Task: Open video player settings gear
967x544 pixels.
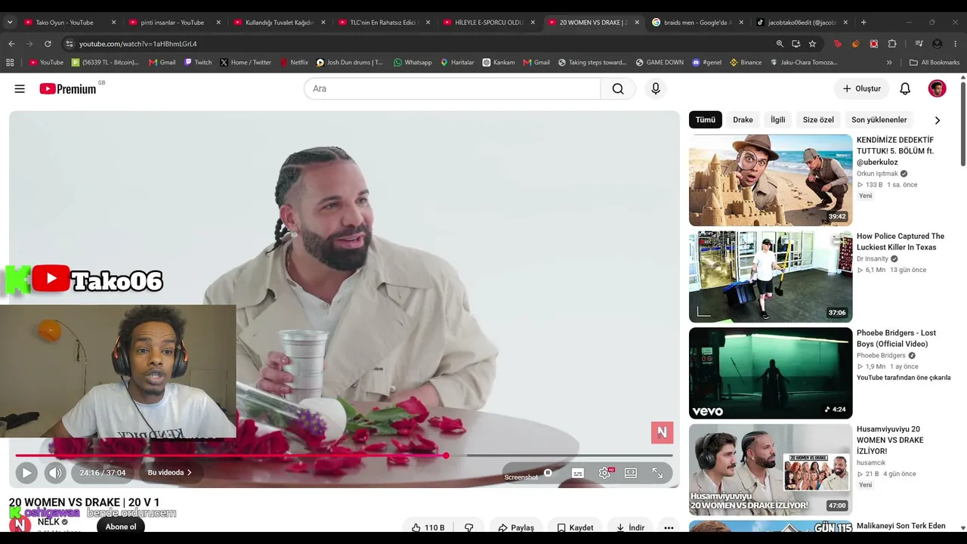Action: (605, 473)
